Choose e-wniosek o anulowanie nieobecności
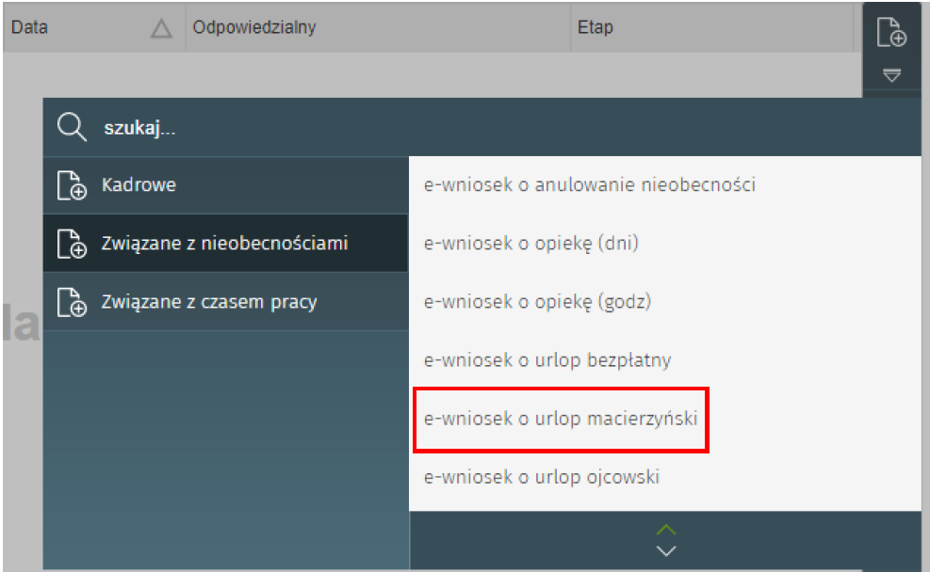This screenshot has width=930, height=572. (x=590, y=185)
